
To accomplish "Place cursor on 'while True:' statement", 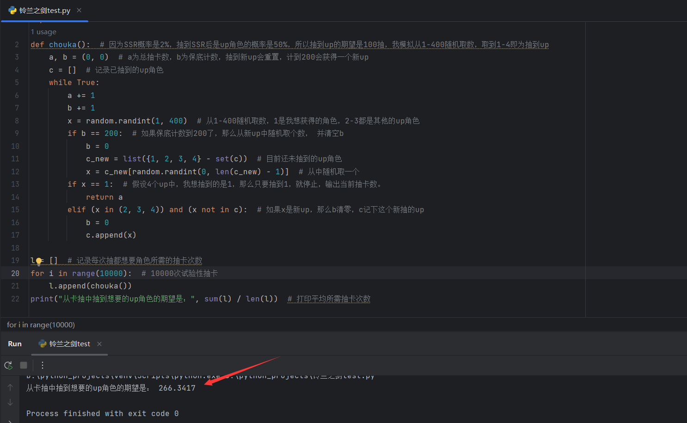I will pyautogui.click(x=74, y=83).
